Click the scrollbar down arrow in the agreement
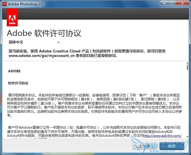The image size is (191, 155). click(187, 137)
